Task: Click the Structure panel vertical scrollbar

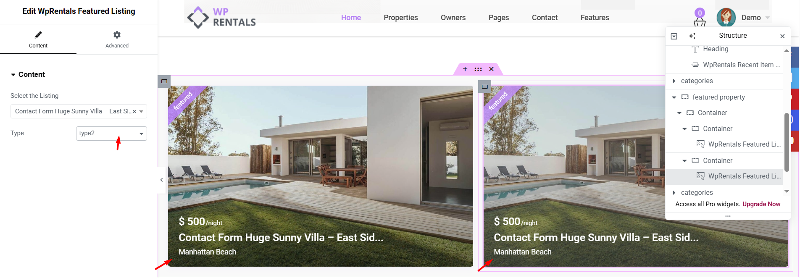Action: pyautogui.click(x=787, y=142)
